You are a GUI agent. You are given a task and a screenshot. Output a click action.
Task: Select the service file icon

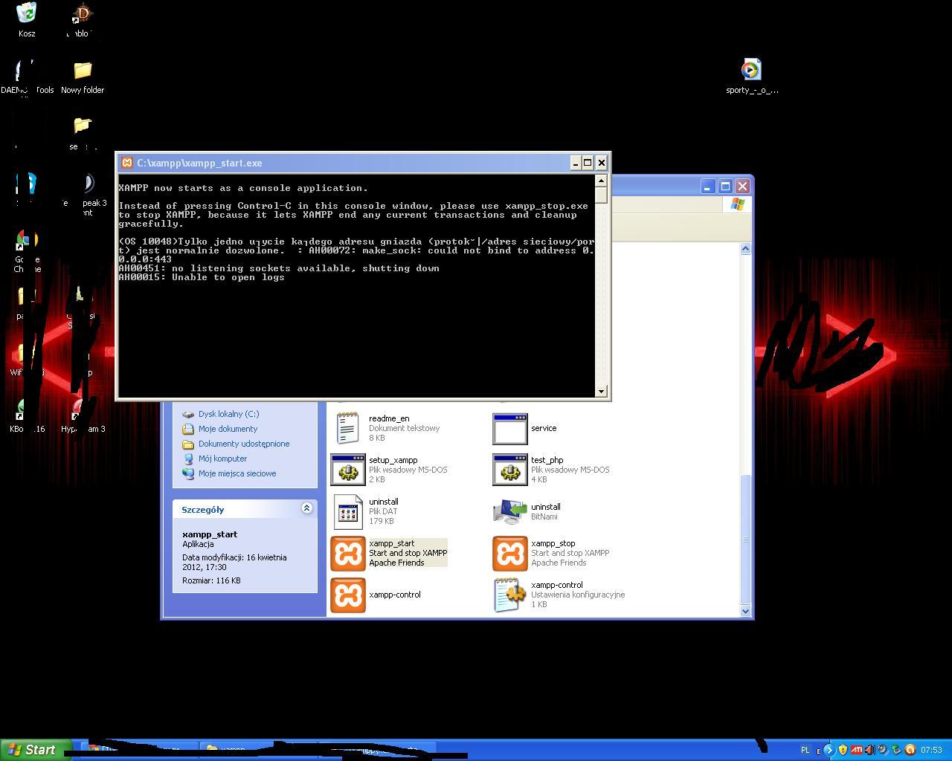(510, 429)
